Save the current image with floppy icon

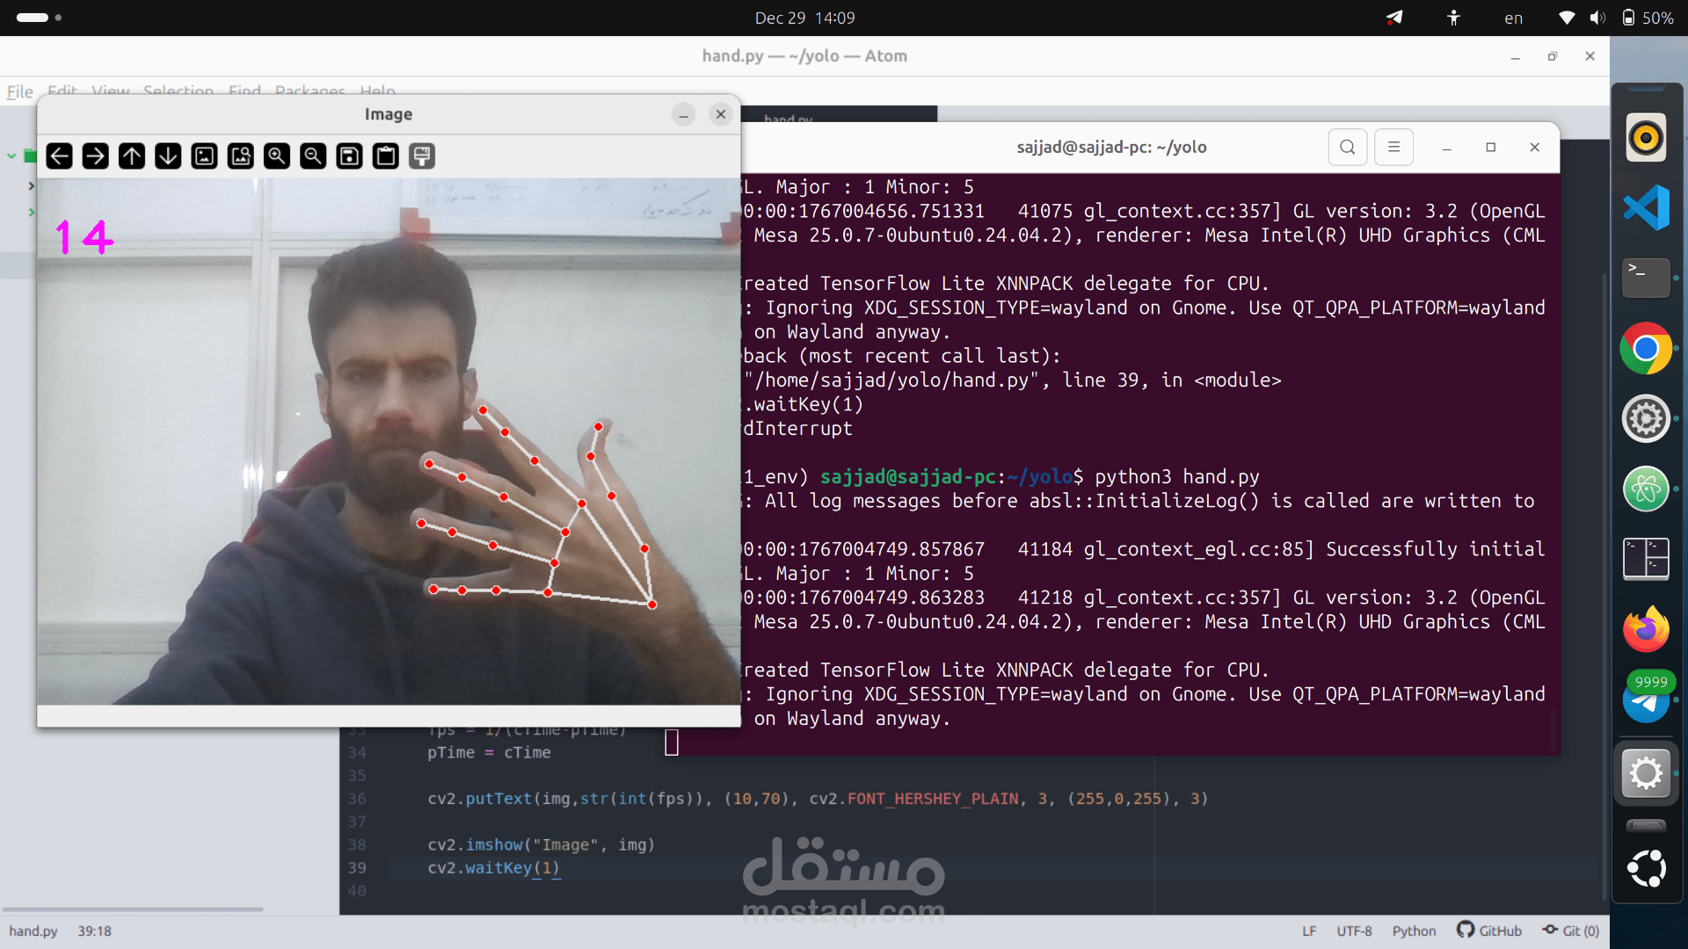(349, 156)
